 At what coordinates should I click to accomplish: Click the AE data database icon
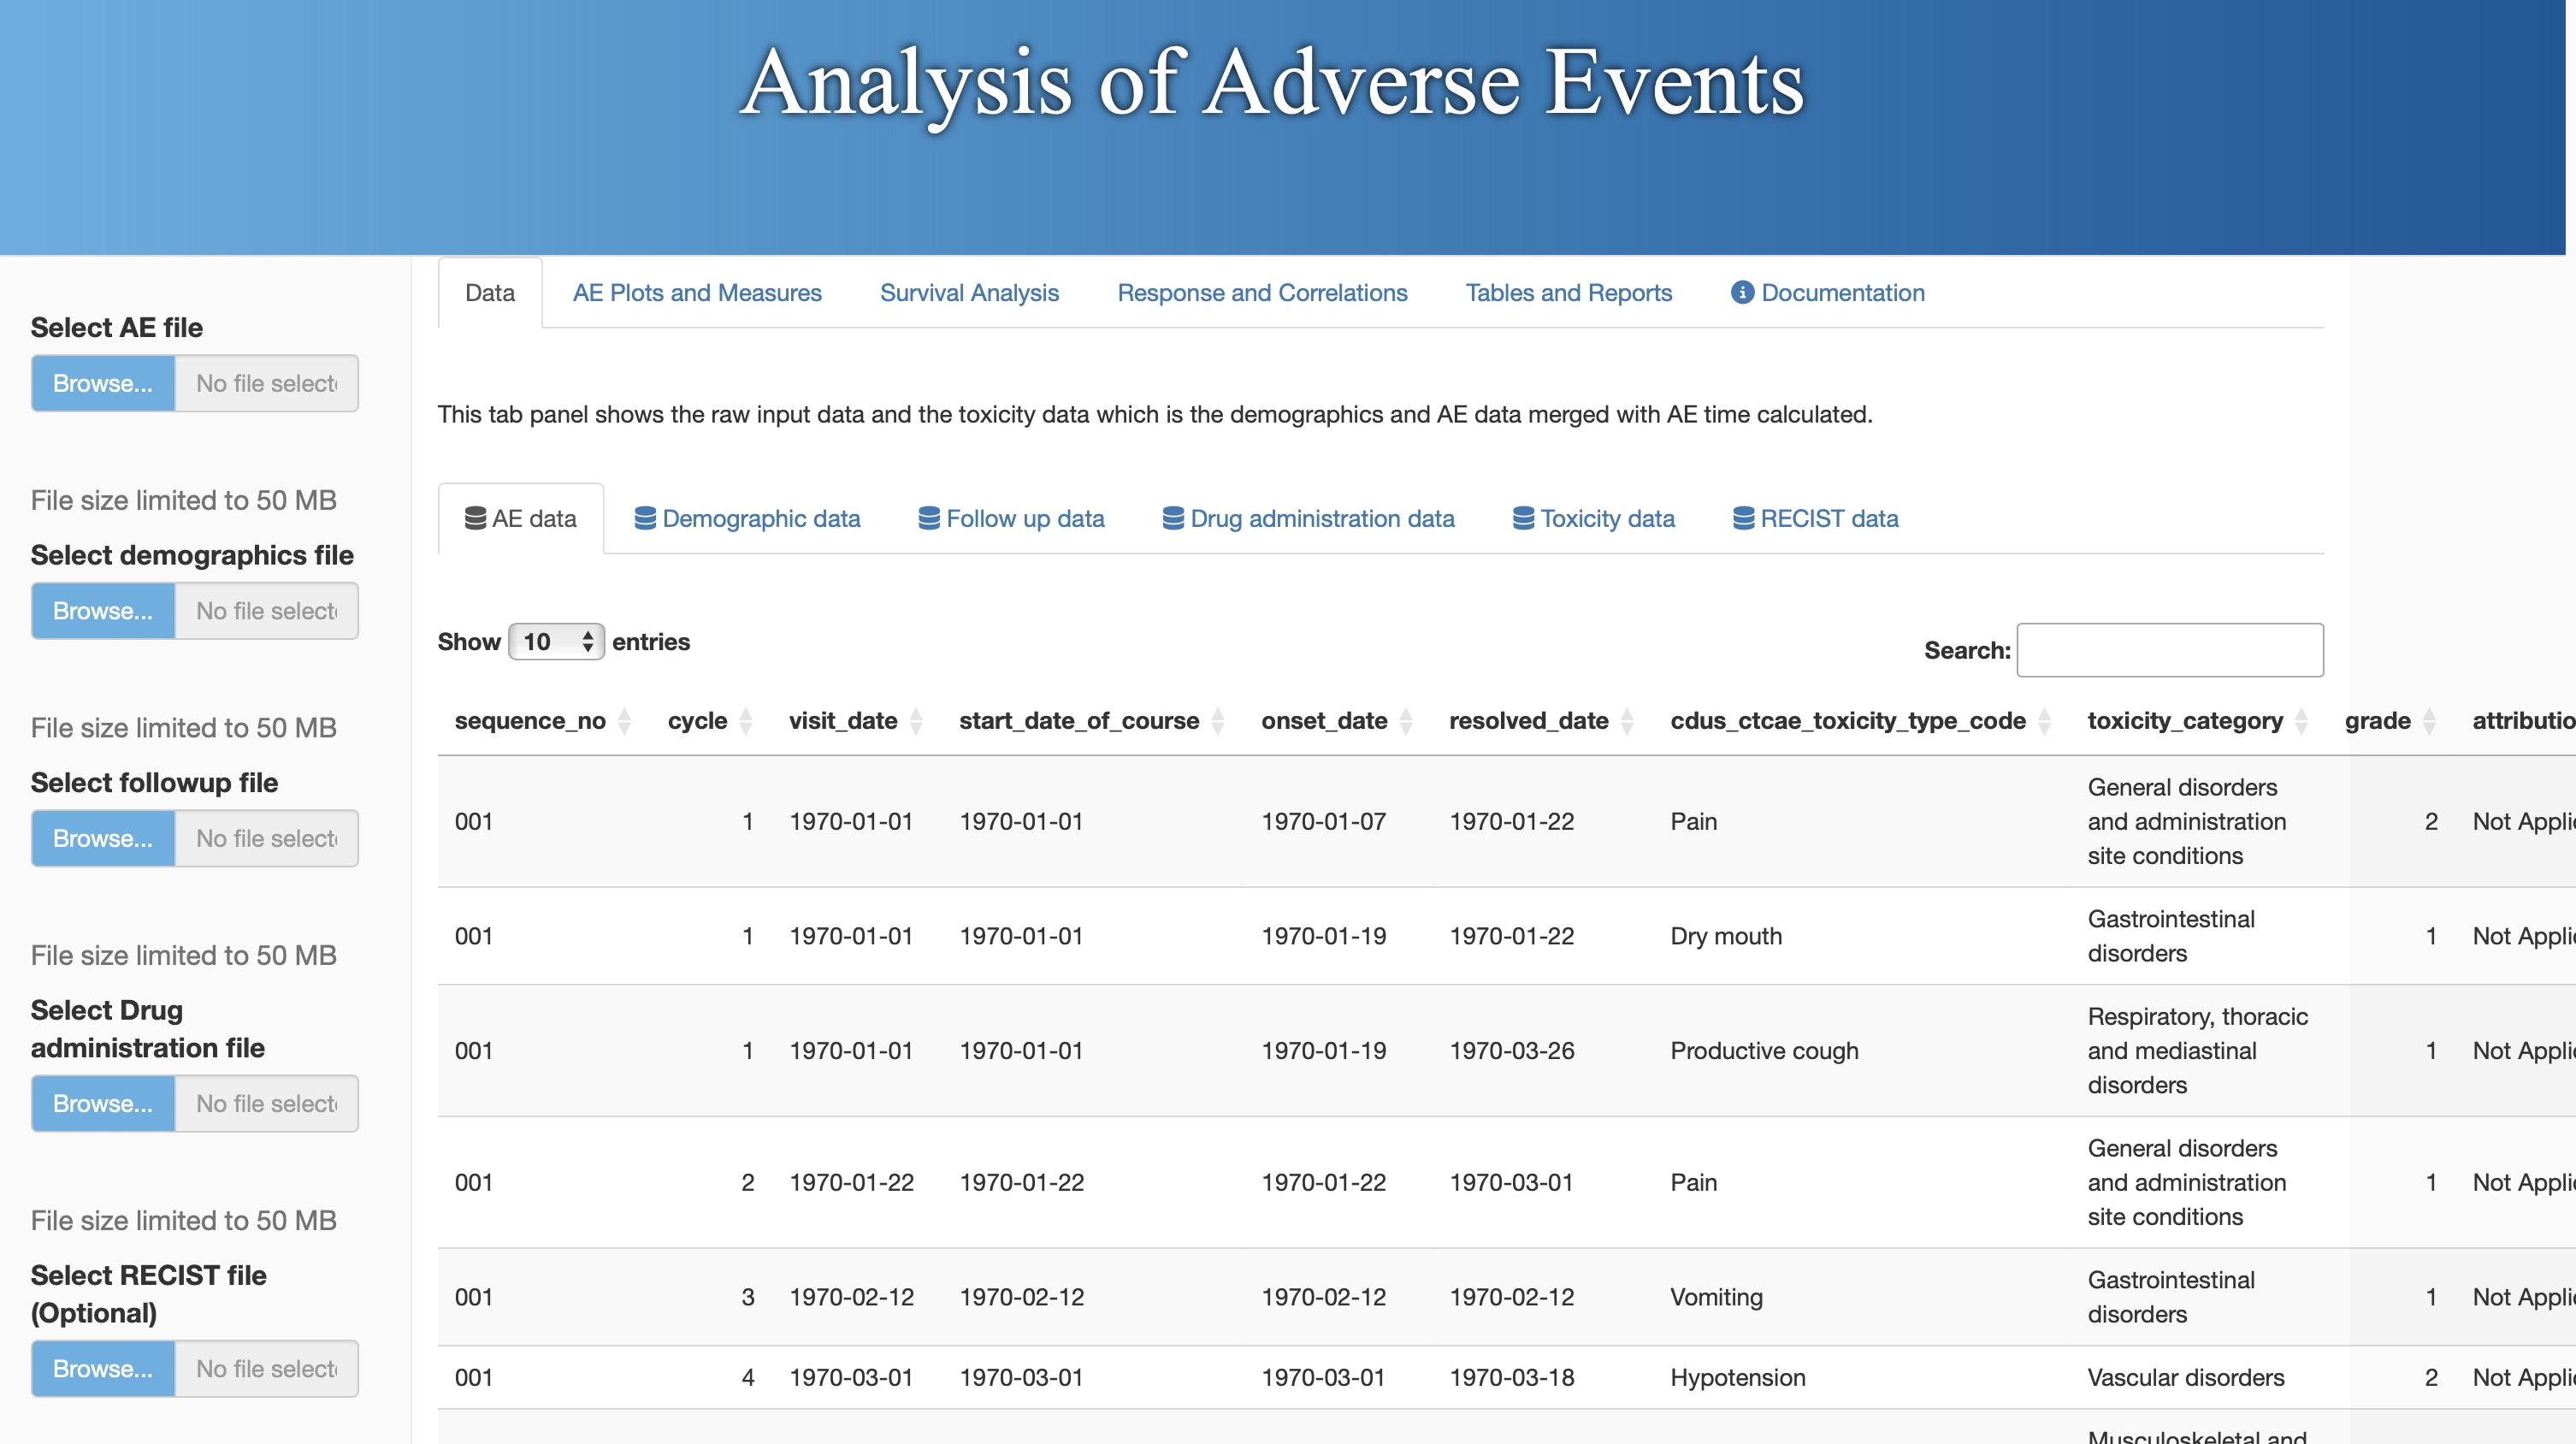click(x=476, y=518)
